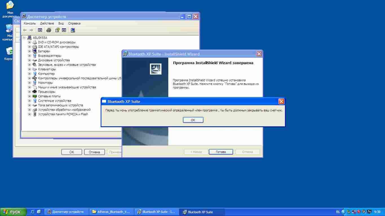Expand the Батареи node
Viewport: 385px width, 216px height.
coord(30,51)
